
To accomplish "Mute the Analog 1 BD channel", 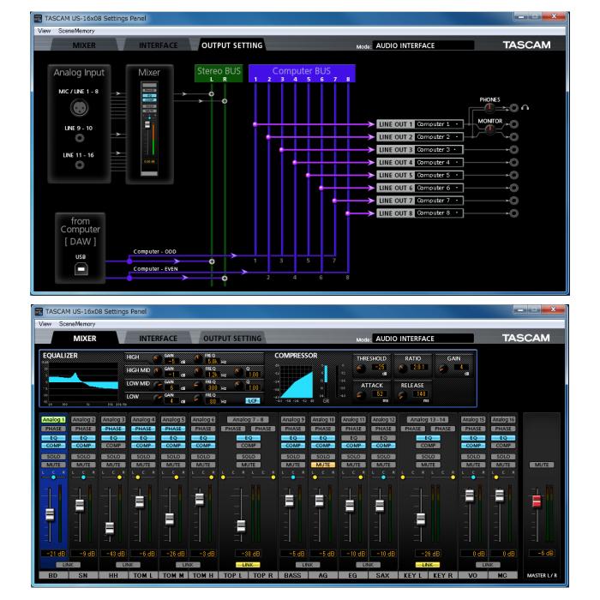I will [x=53, y=465].
